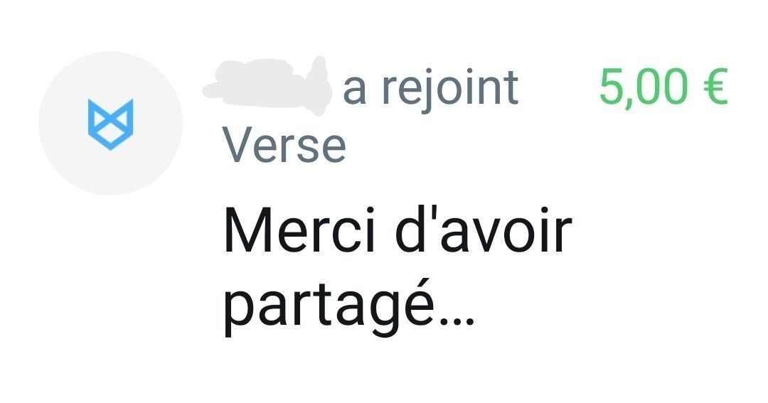Select the blurred-out username

pos(267,87)
